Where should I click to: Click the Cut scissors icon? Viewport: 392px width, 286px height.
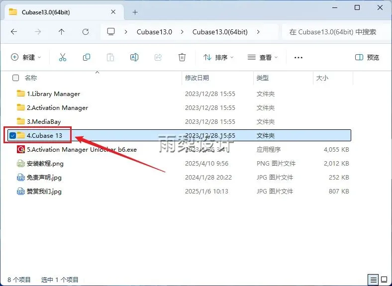click(63, 57)
